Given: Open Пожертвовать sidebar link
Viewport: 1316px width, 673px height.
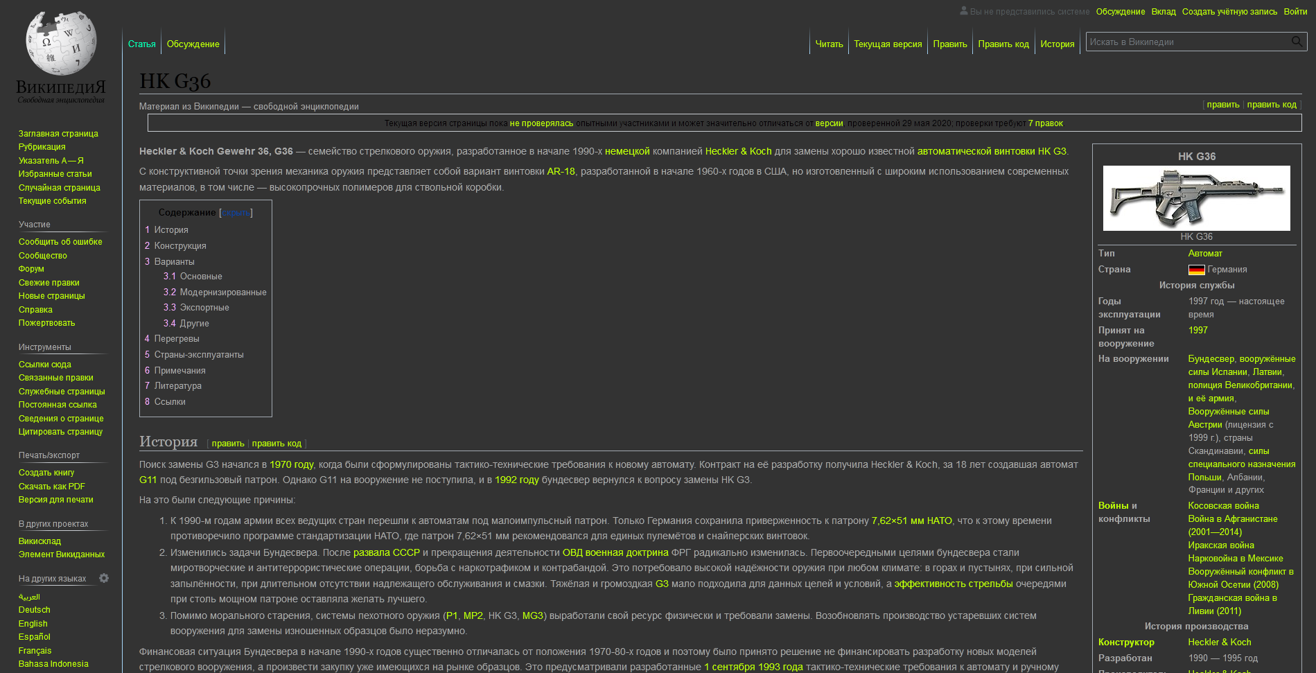Looking at the screenshot, I should pyautogui.click(x=46, y=323).
